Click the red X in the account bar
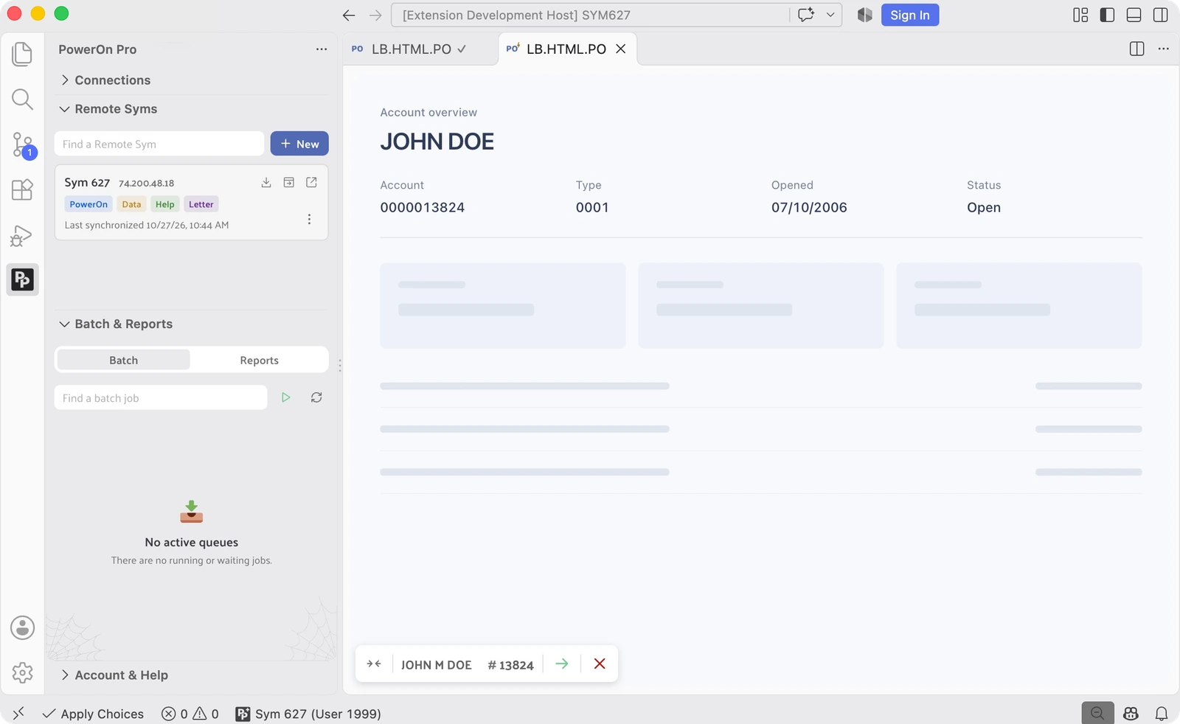This screenshot has height=724, width=1180. click(x=600, y=664)
